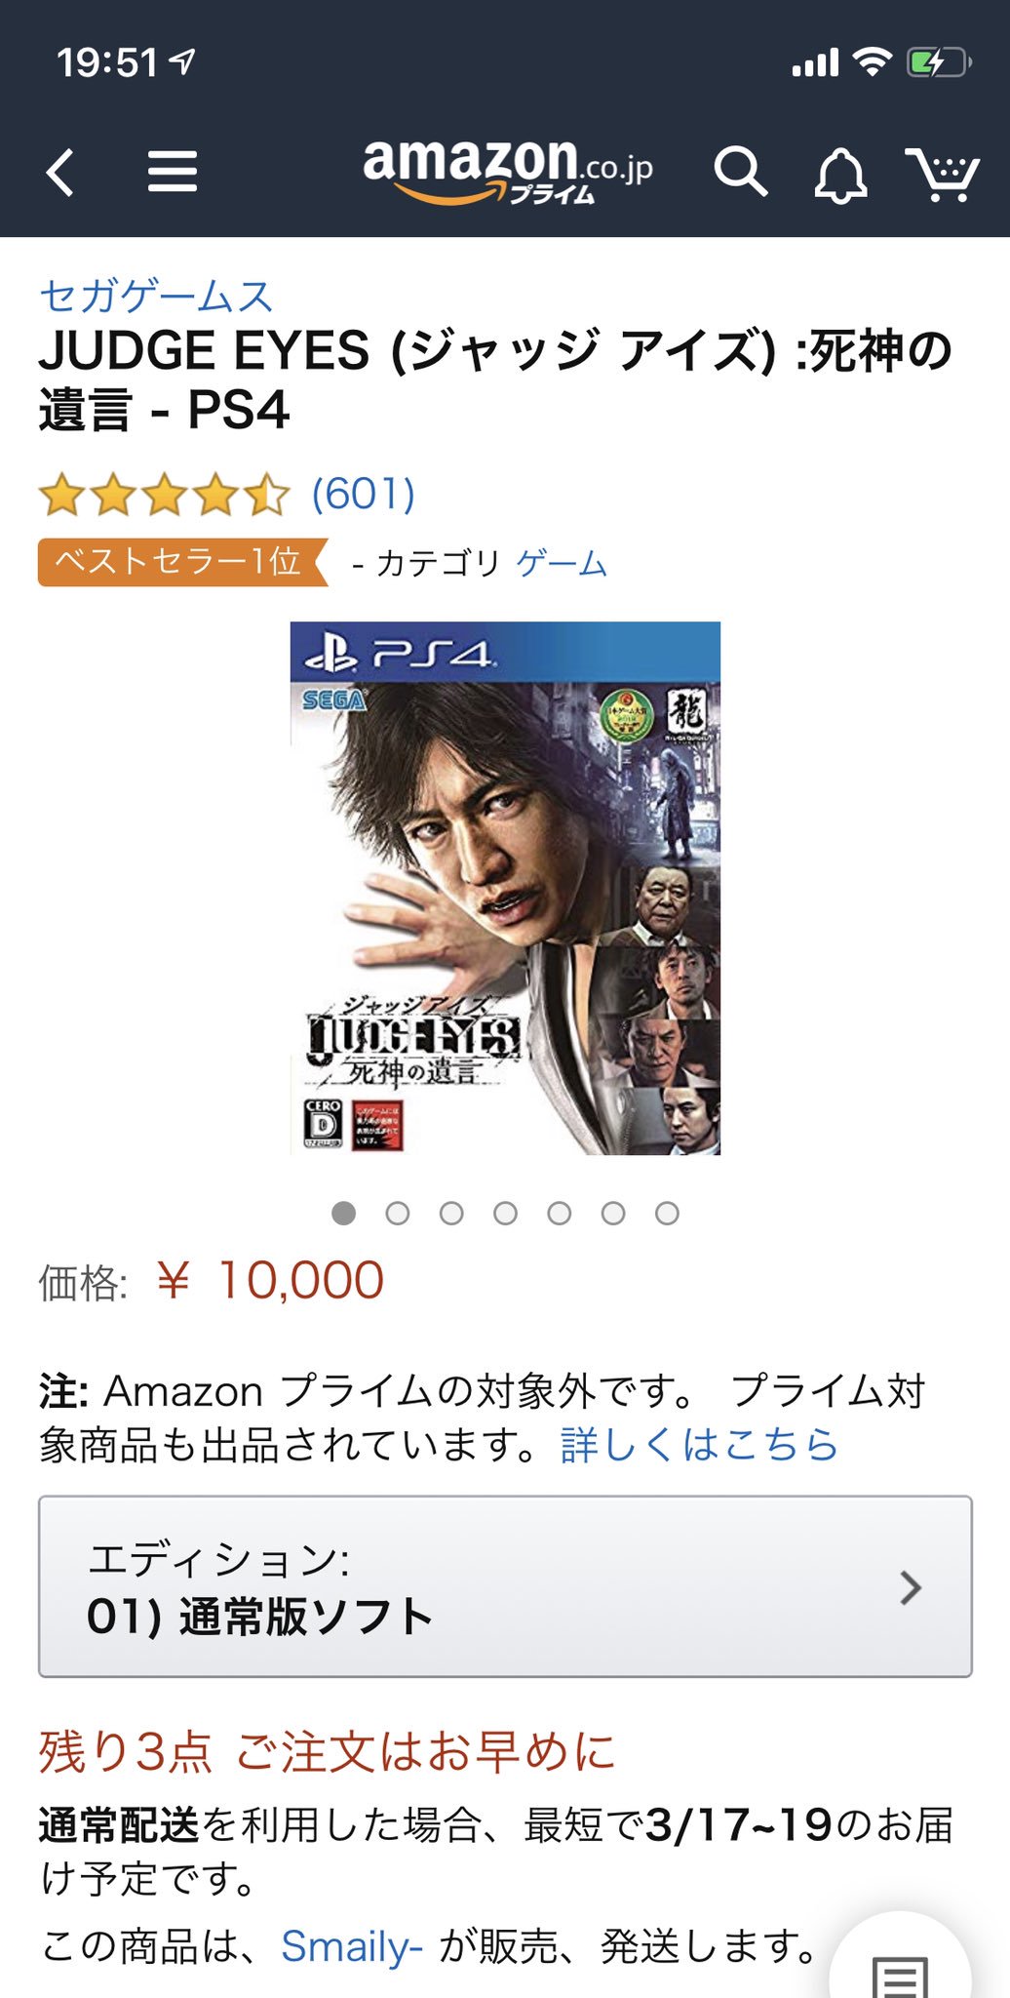Tap the ベストセラー1位 badge
Image resolution: width=1010 pixels, height=1998 pixels.
pyautogui.click(x=182, y=562)
